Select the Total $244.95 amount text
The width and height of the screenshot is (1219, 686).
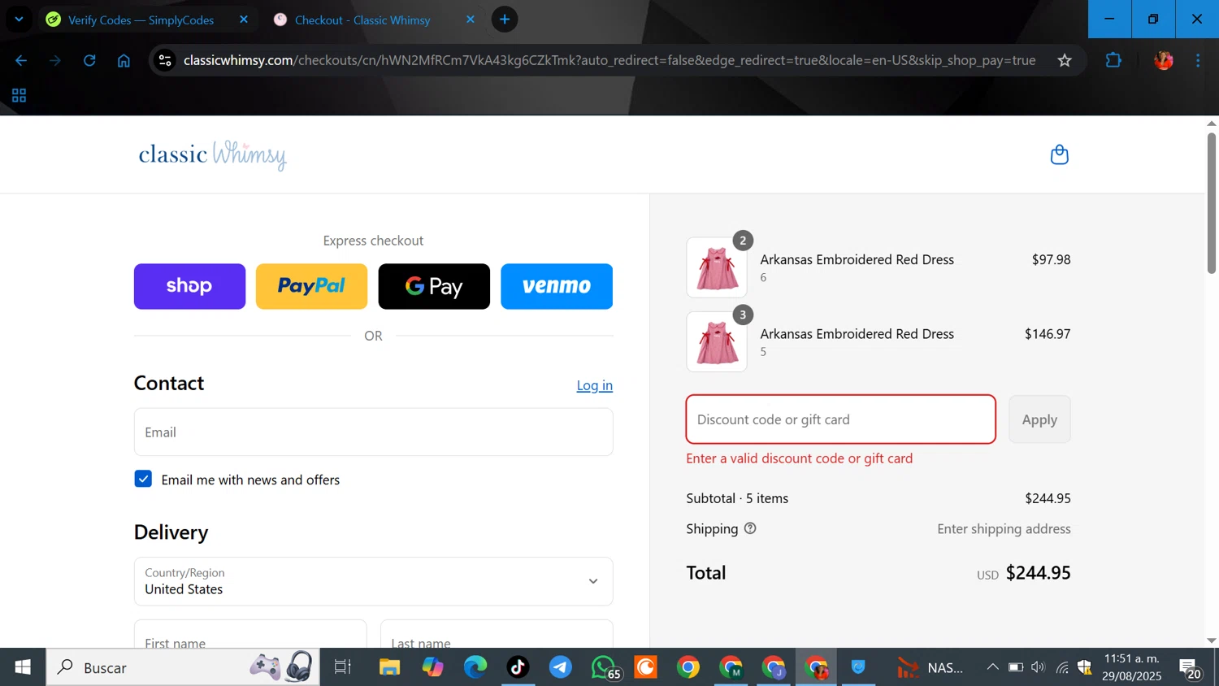click(1038, 572)
